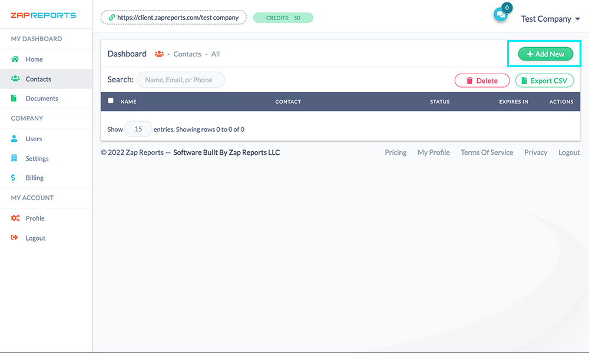Screen dimensions: 589x353
Task: Click the red Delete button
Action: (x=482, y=81)
